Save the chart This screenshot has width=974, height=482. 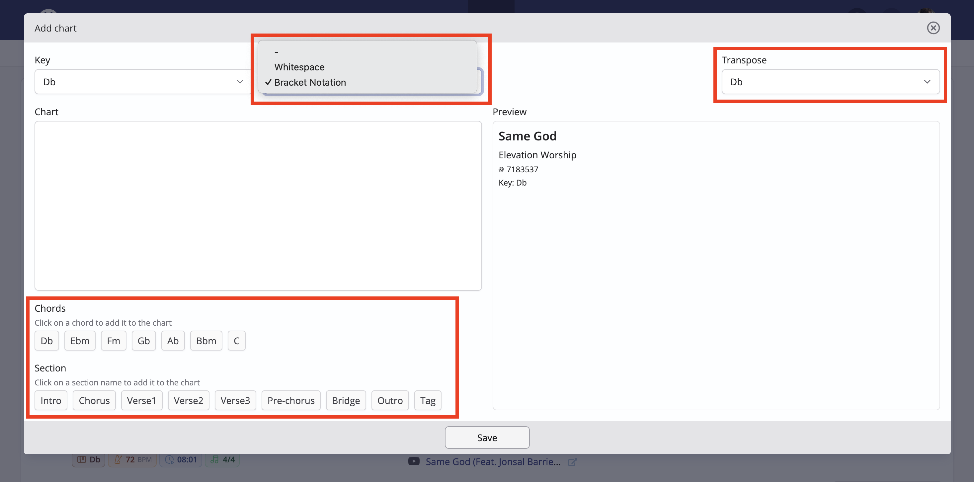(487, 438)
